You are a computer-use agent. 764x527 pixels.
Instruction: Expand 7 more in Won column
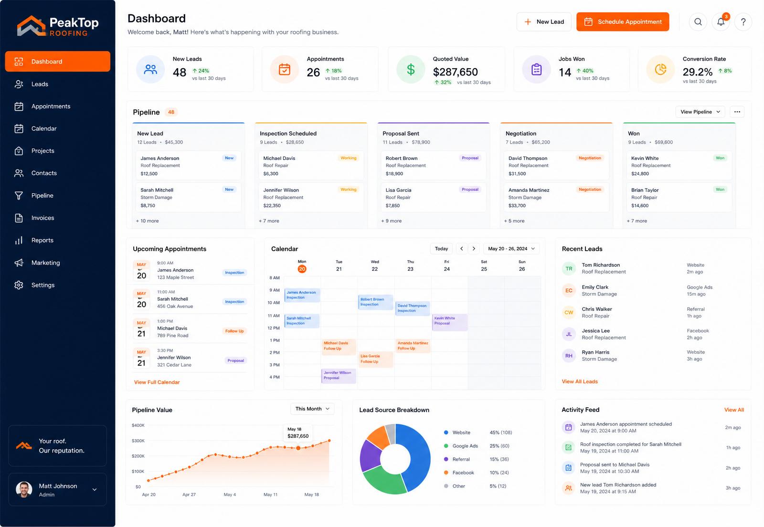[x=637, y=221]
